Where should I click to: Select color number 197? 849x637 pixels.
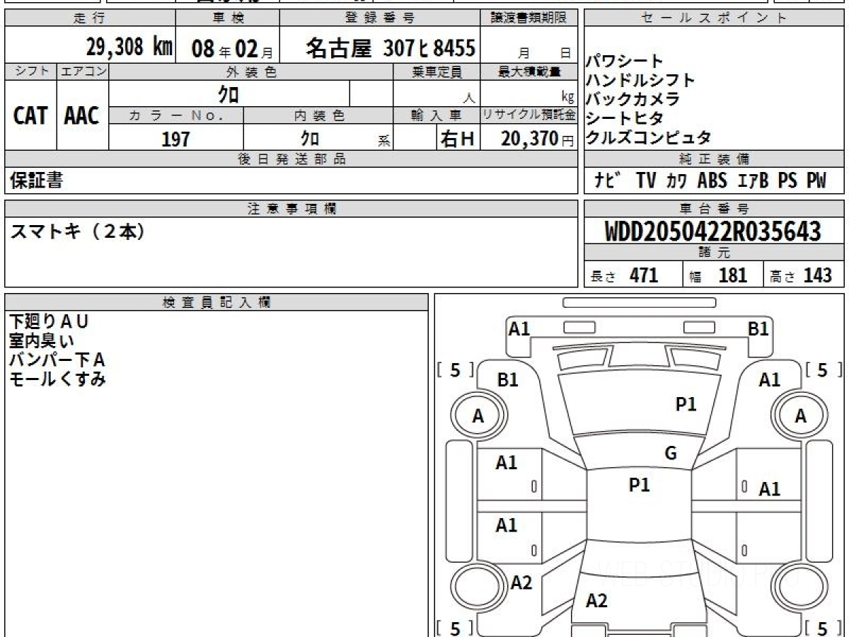pyautogui.click(x=175, y=139)
